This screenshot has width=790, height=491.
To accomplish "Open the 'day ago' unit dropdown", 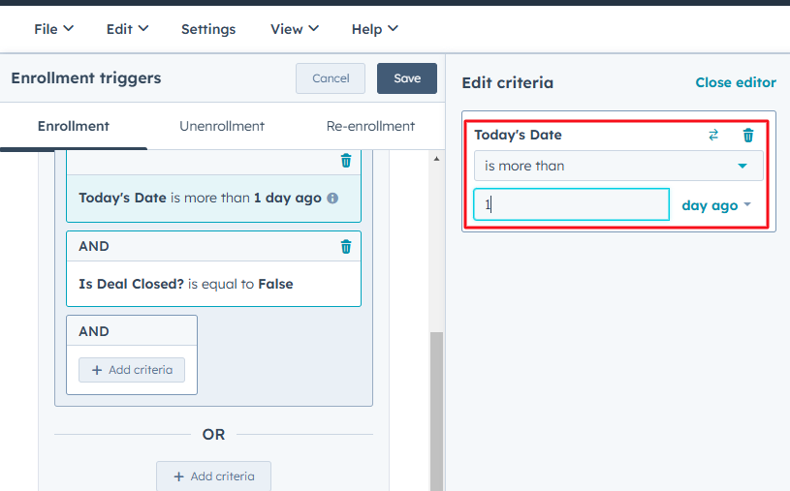I will (716, 205).
